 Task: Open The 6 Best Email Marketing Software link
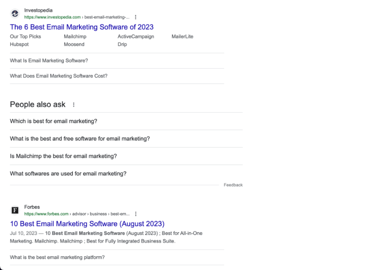[x=82, y=27]
